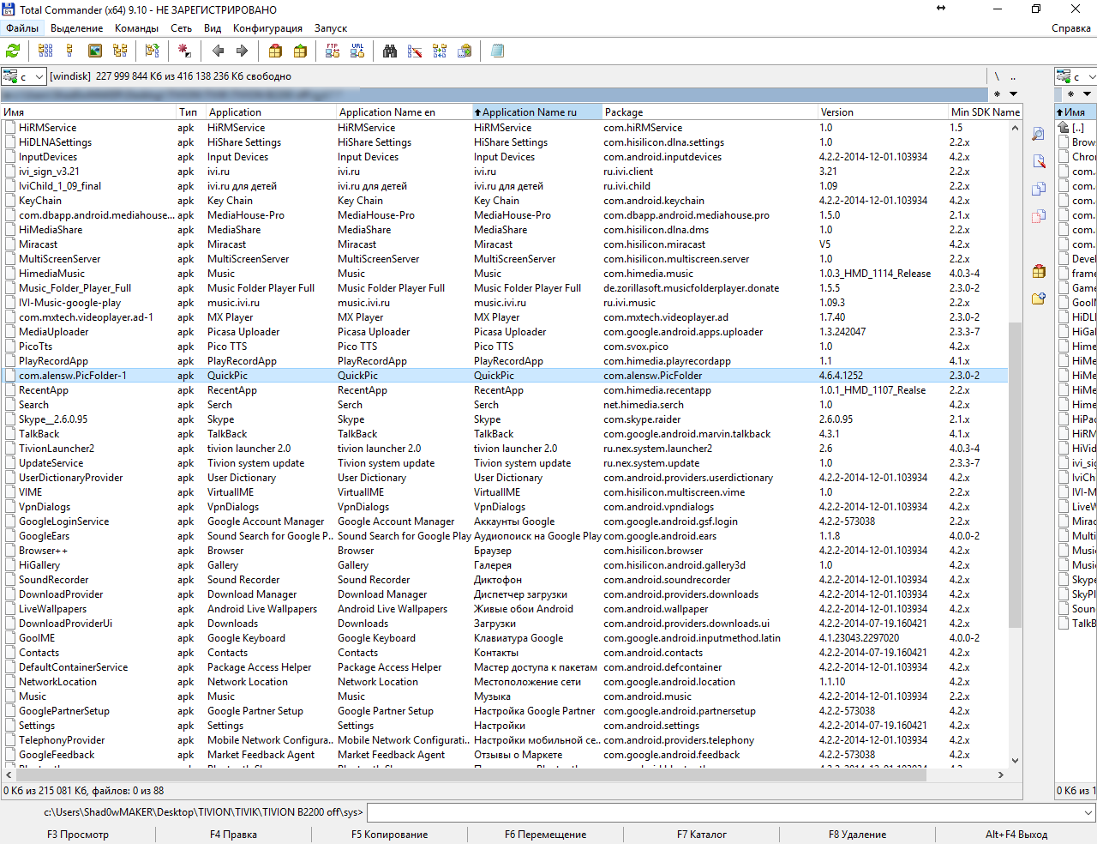Screen dimensions: 1097x844
Task: Open the new URL connection icon
Action: pyautogui.click(x=357, y=51)
